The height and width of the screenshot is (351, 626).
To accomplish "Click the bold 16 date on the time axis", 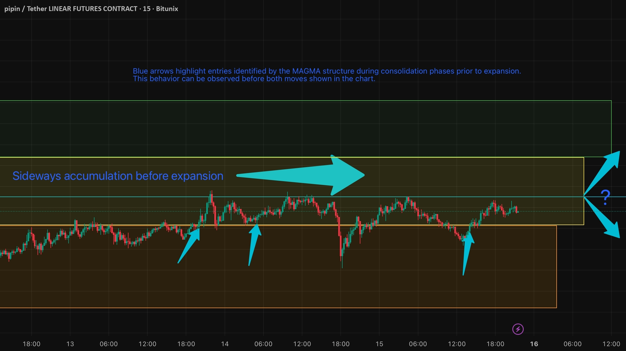I will [534, 344].
